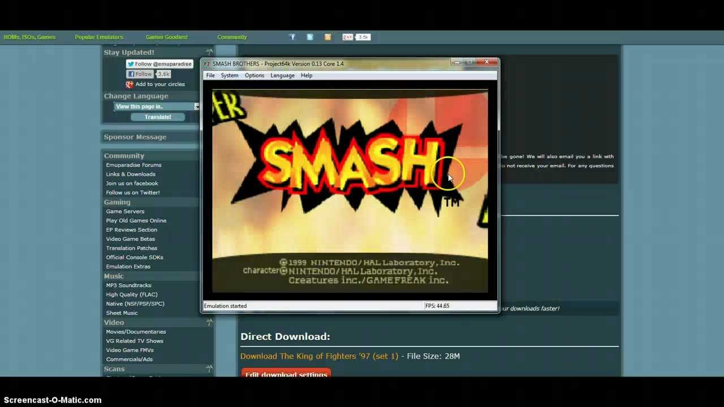Click the Edit download settings button

[286, 374]
